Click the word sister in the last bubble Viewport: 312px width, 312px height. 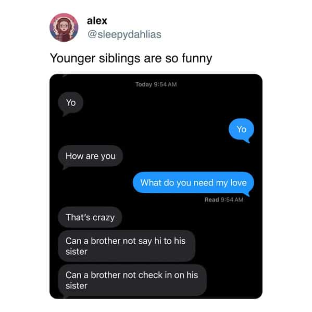(x=77, y=286)
